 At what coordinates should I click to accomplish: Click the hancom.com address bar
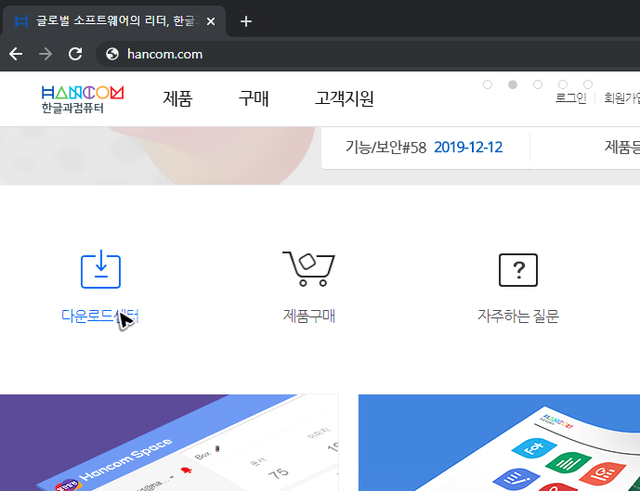[367, 54]
